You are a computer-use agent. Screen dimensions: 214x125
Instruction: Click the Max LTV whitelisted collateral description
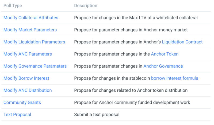pos(136,18)
